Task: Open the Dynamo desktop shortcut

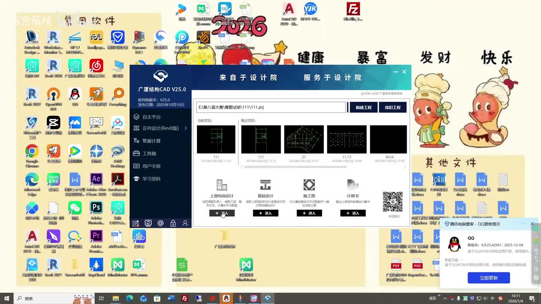Action: point(139,42)
